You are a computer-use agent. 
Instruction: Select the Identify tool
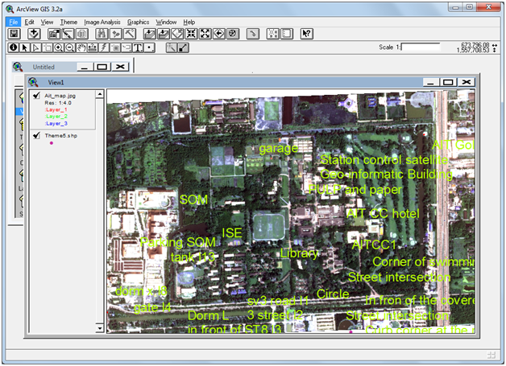pyautogui.click(x=14, y=47)
